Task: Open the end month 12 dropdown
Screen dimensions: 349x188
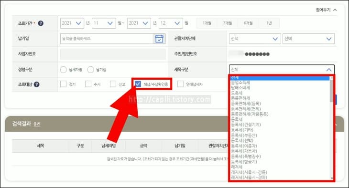Action: click(171, 23)
